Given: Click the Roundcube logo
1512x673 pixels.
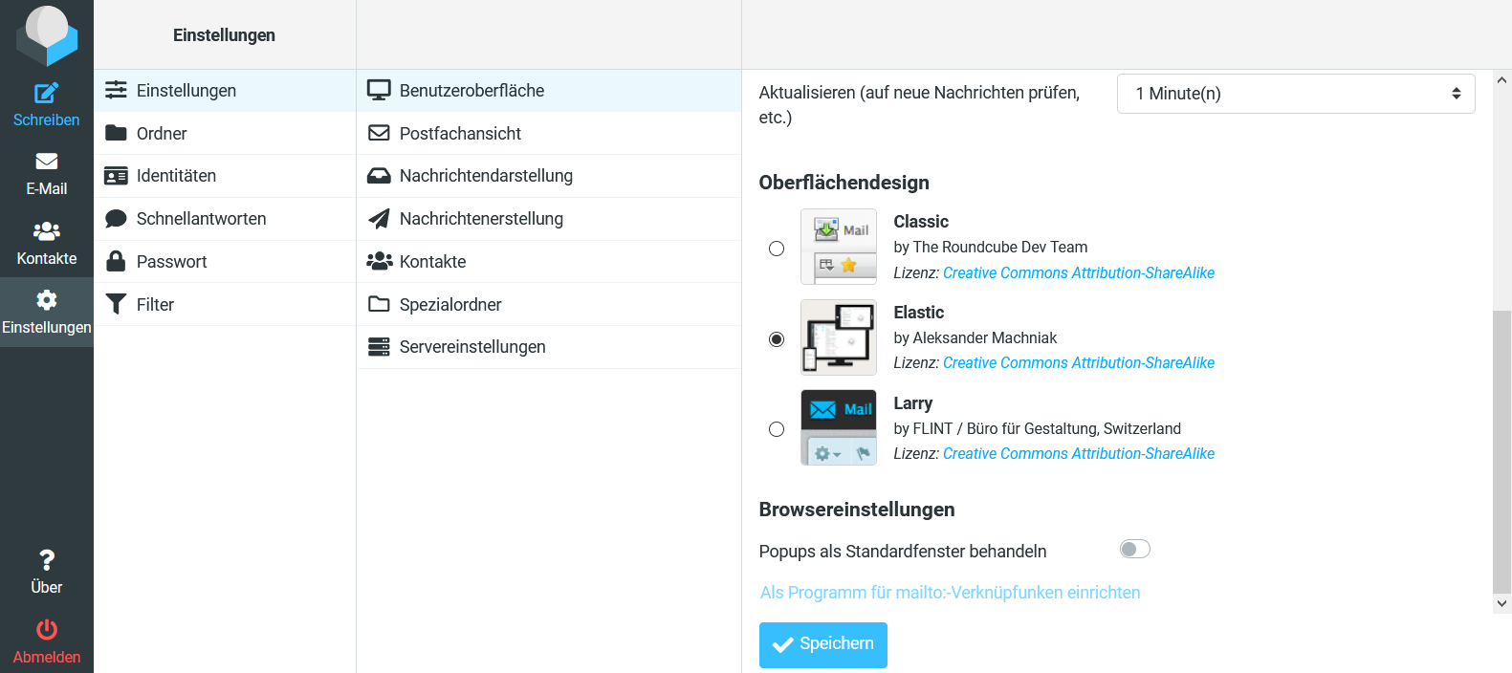Looking at the screenshot, I should click(46, 35).
